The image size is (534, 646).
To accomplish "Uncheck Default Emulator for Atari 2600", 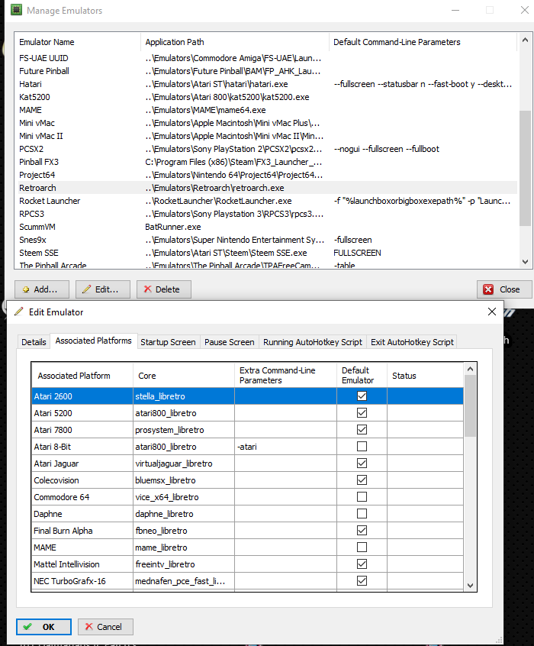I will (x=362, y=396).
